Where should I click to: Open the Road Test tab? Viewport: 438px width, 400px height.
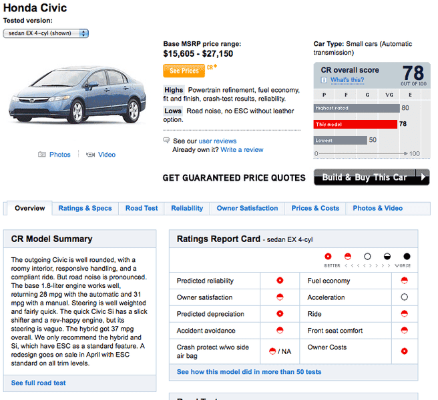[x=142, y=208]
